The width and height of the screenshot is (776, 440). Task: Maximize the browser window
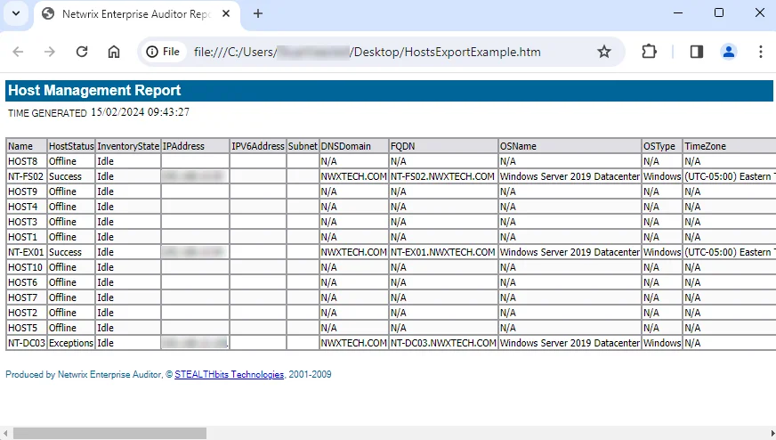coord(719,13)
